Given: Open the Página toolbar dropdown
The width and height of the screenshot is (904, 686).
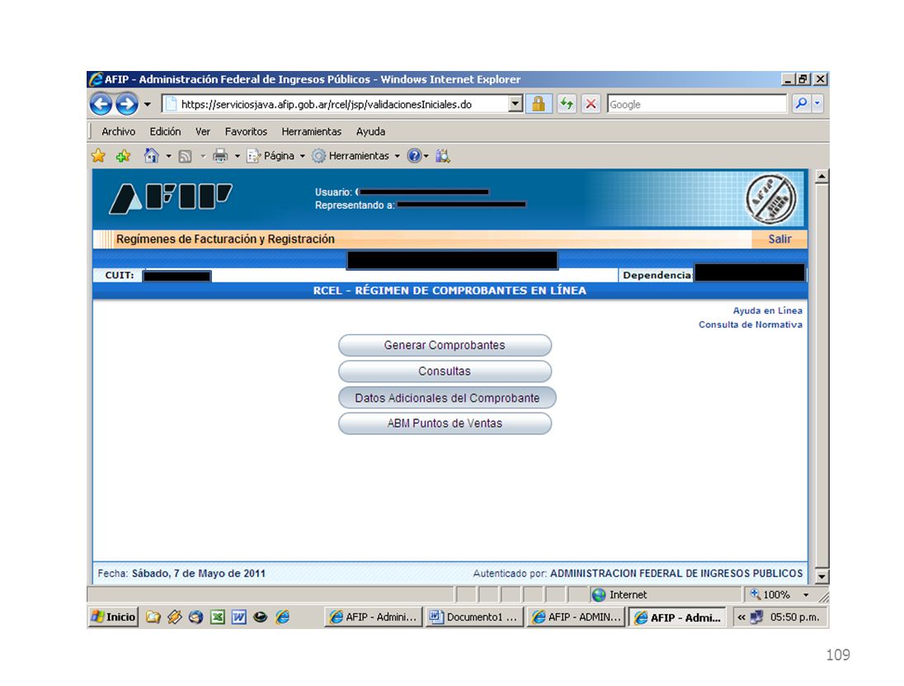Looking at the screenshot, I should tap(275, 156).
